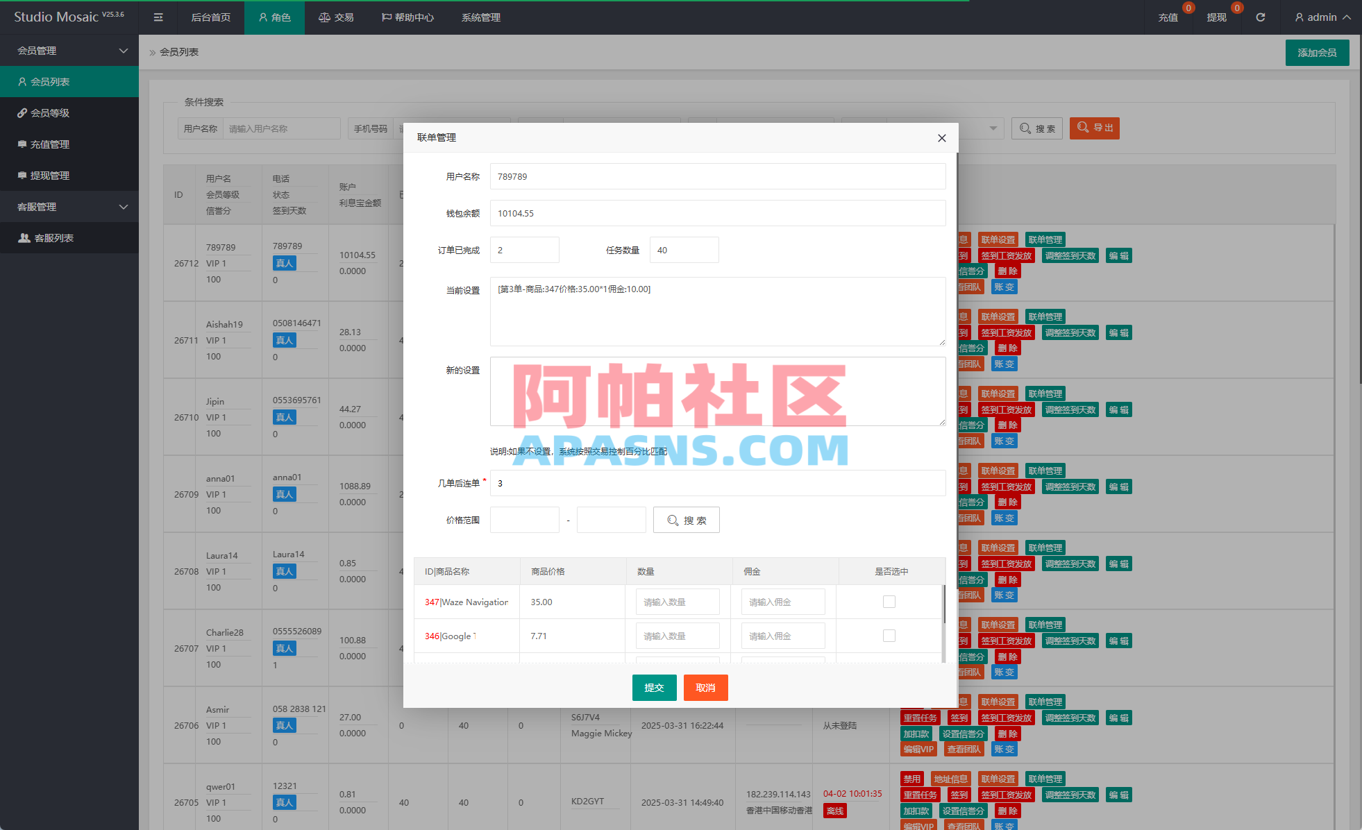Open the filter dropdown beside the search button
The image size is (1362, 830).
click(994, 128)
